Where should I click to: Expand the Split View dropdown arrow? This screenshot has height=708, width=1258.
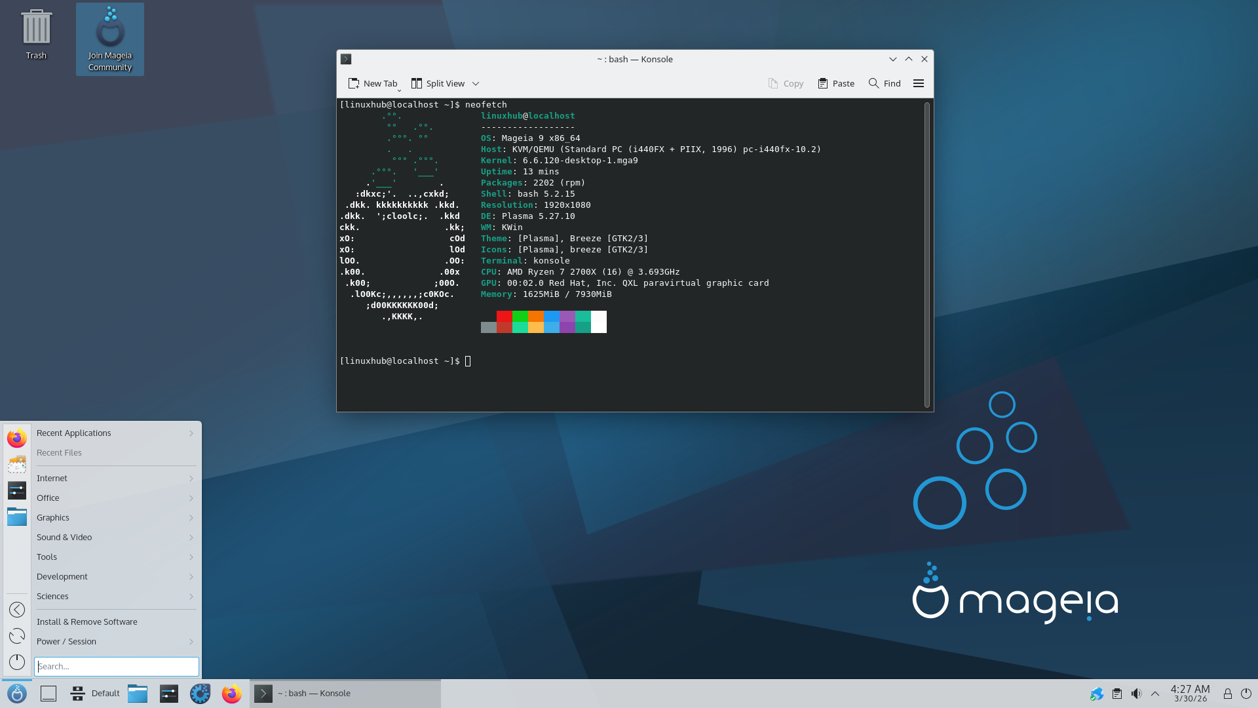[476, 83]
